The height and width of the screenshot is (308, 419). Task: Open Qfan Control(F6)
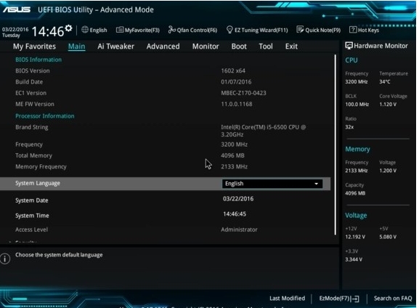click(192, 30)
